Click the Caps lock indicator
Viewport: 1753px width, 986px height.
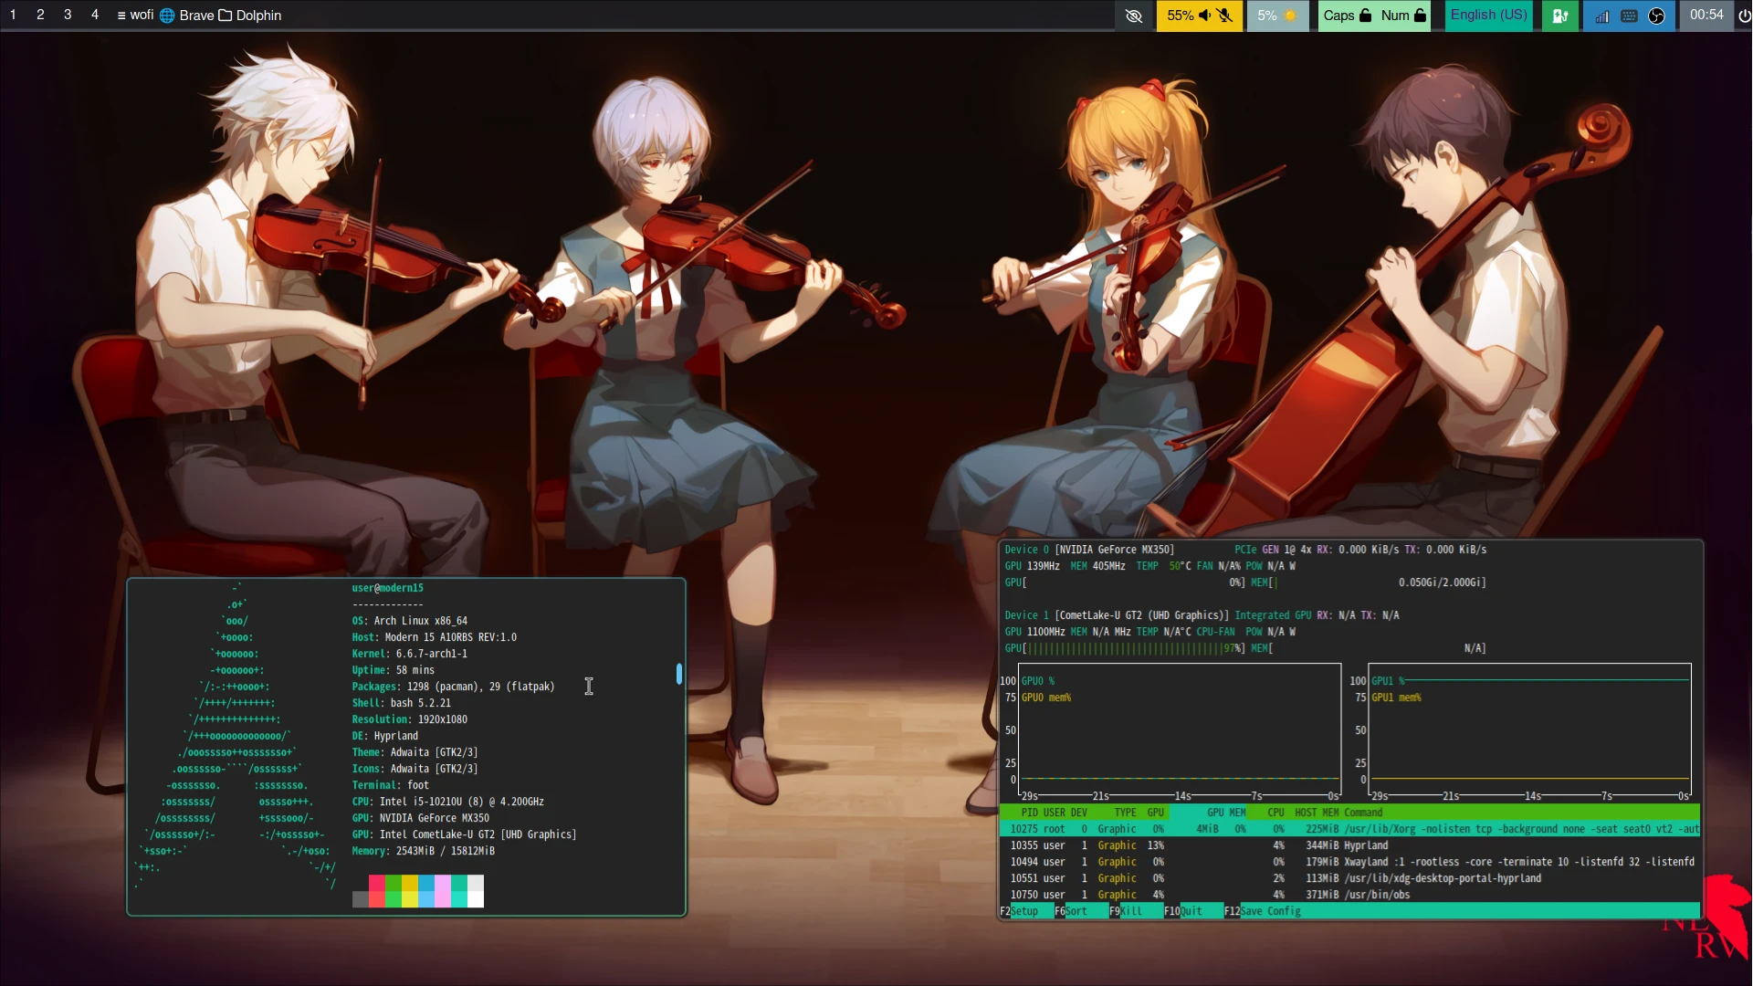(x=1347, y=16)
